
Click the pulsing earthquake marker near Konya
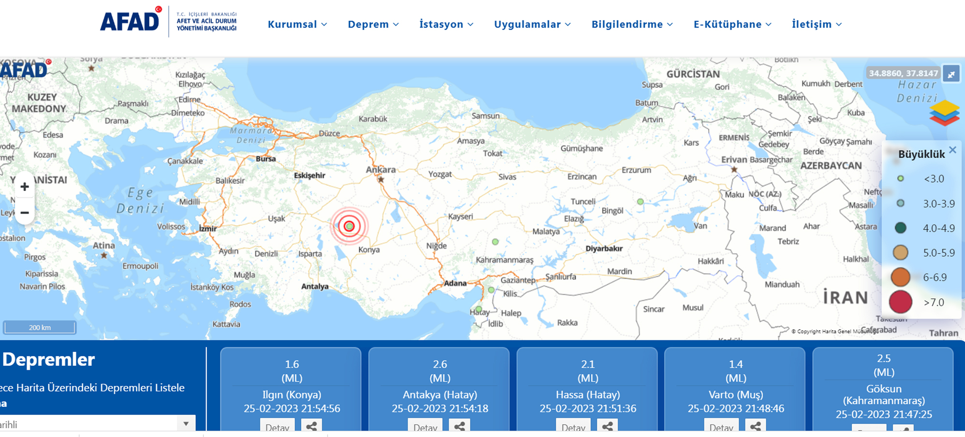(x=350, y=226)
